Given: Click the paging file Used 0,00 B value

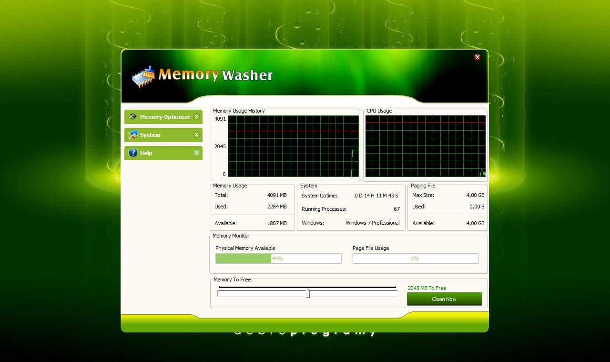Looking at the screenshot, I should pos(477,207).
